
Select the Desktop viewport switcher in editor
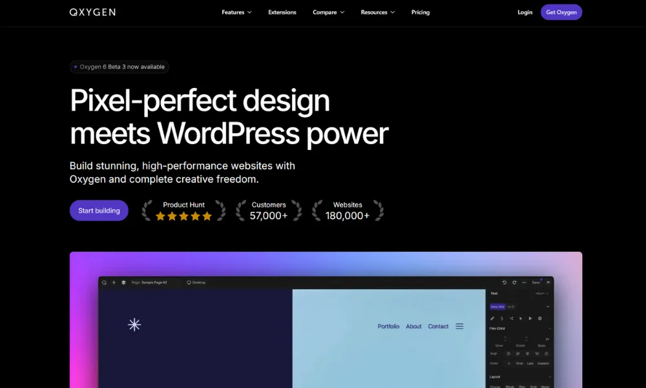[x=196, y=283]
